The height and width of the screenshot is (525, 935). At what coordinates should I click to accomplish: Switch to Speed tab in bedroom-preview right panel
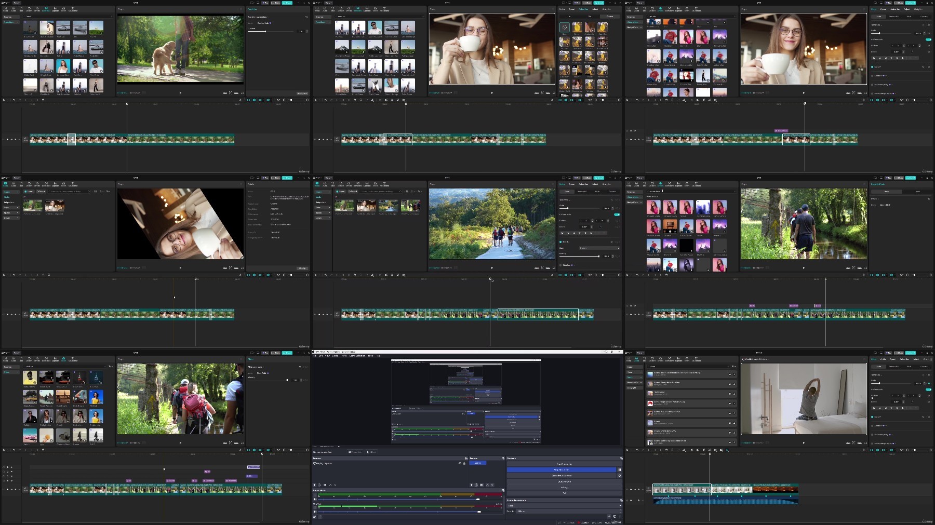coord(892,359)
